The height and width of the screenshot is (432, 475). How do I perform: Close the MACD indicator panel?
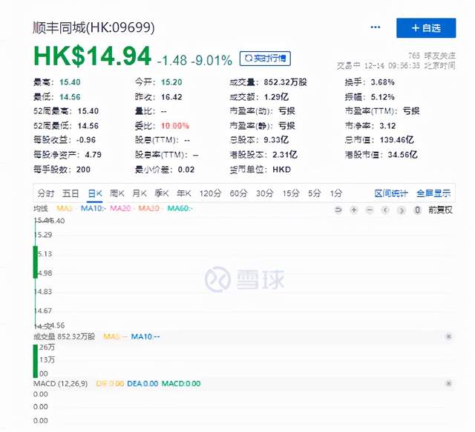[x=448, y=383]
